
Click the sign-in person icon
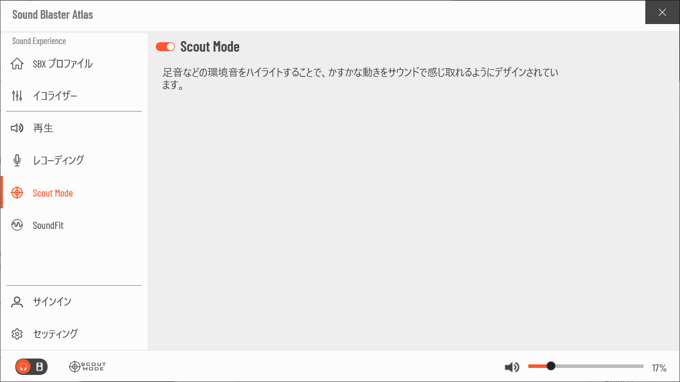tap(17, 302)
